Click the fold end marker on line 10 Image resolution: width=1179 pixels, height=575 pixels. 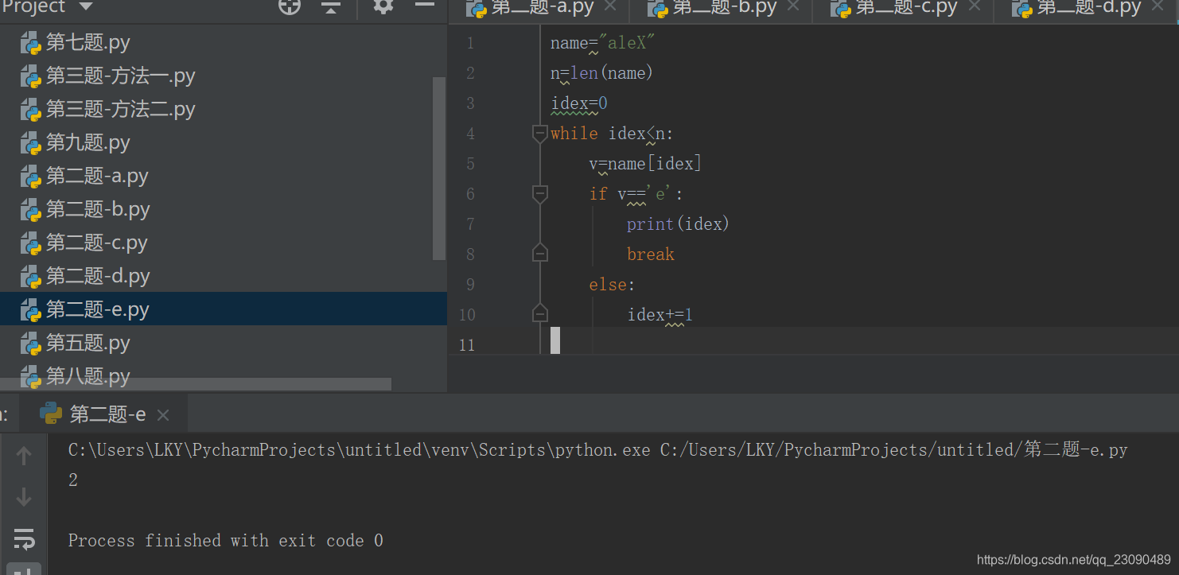click(x=540, y=313)
